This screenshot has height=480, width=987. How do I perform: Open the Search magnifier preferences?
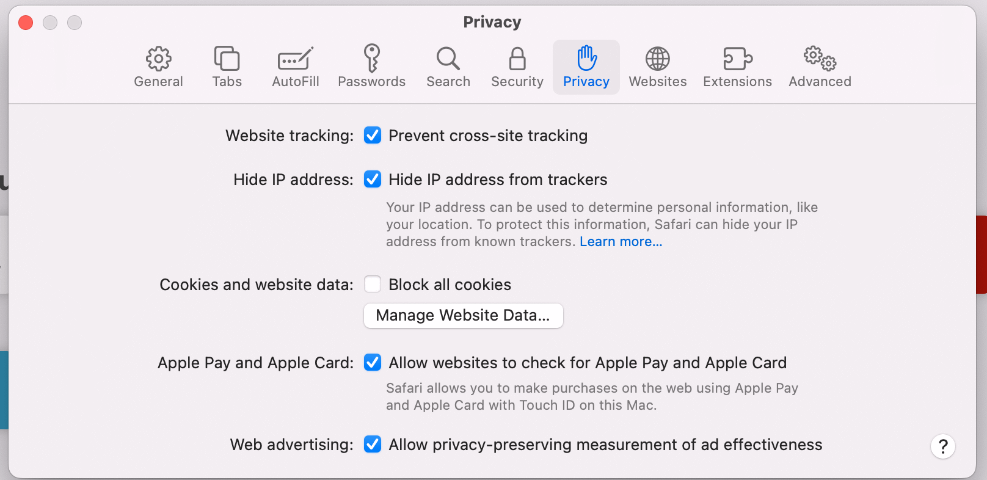pos(448,59)
